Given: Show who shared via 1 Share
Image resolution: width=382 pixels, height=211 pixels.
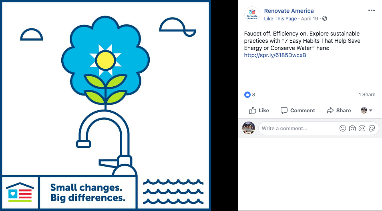Looking at the screenshot, I should click(x=367, y=95).
